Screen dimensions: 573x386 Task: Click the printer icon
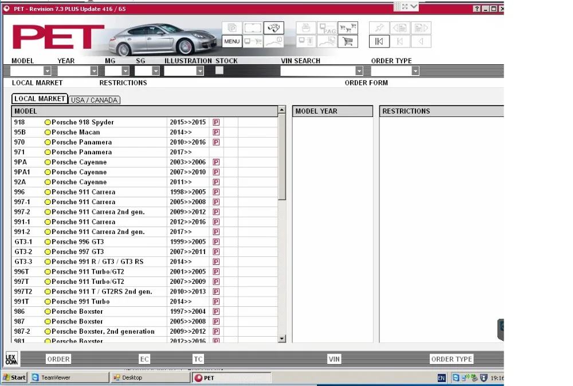tap(306, 28)
